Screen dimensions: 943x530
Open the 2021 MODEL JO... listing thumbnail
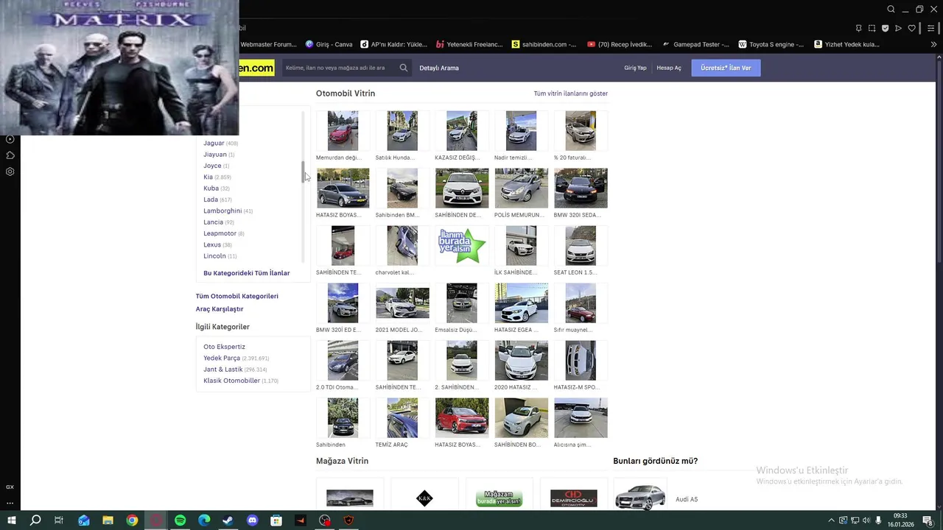pyautogui.click(x=402, y=303)
